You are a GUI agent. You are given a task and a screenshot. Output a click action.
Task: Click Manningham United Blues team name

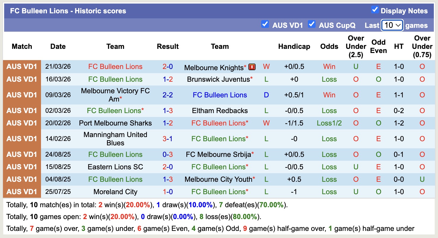(115, 139)
